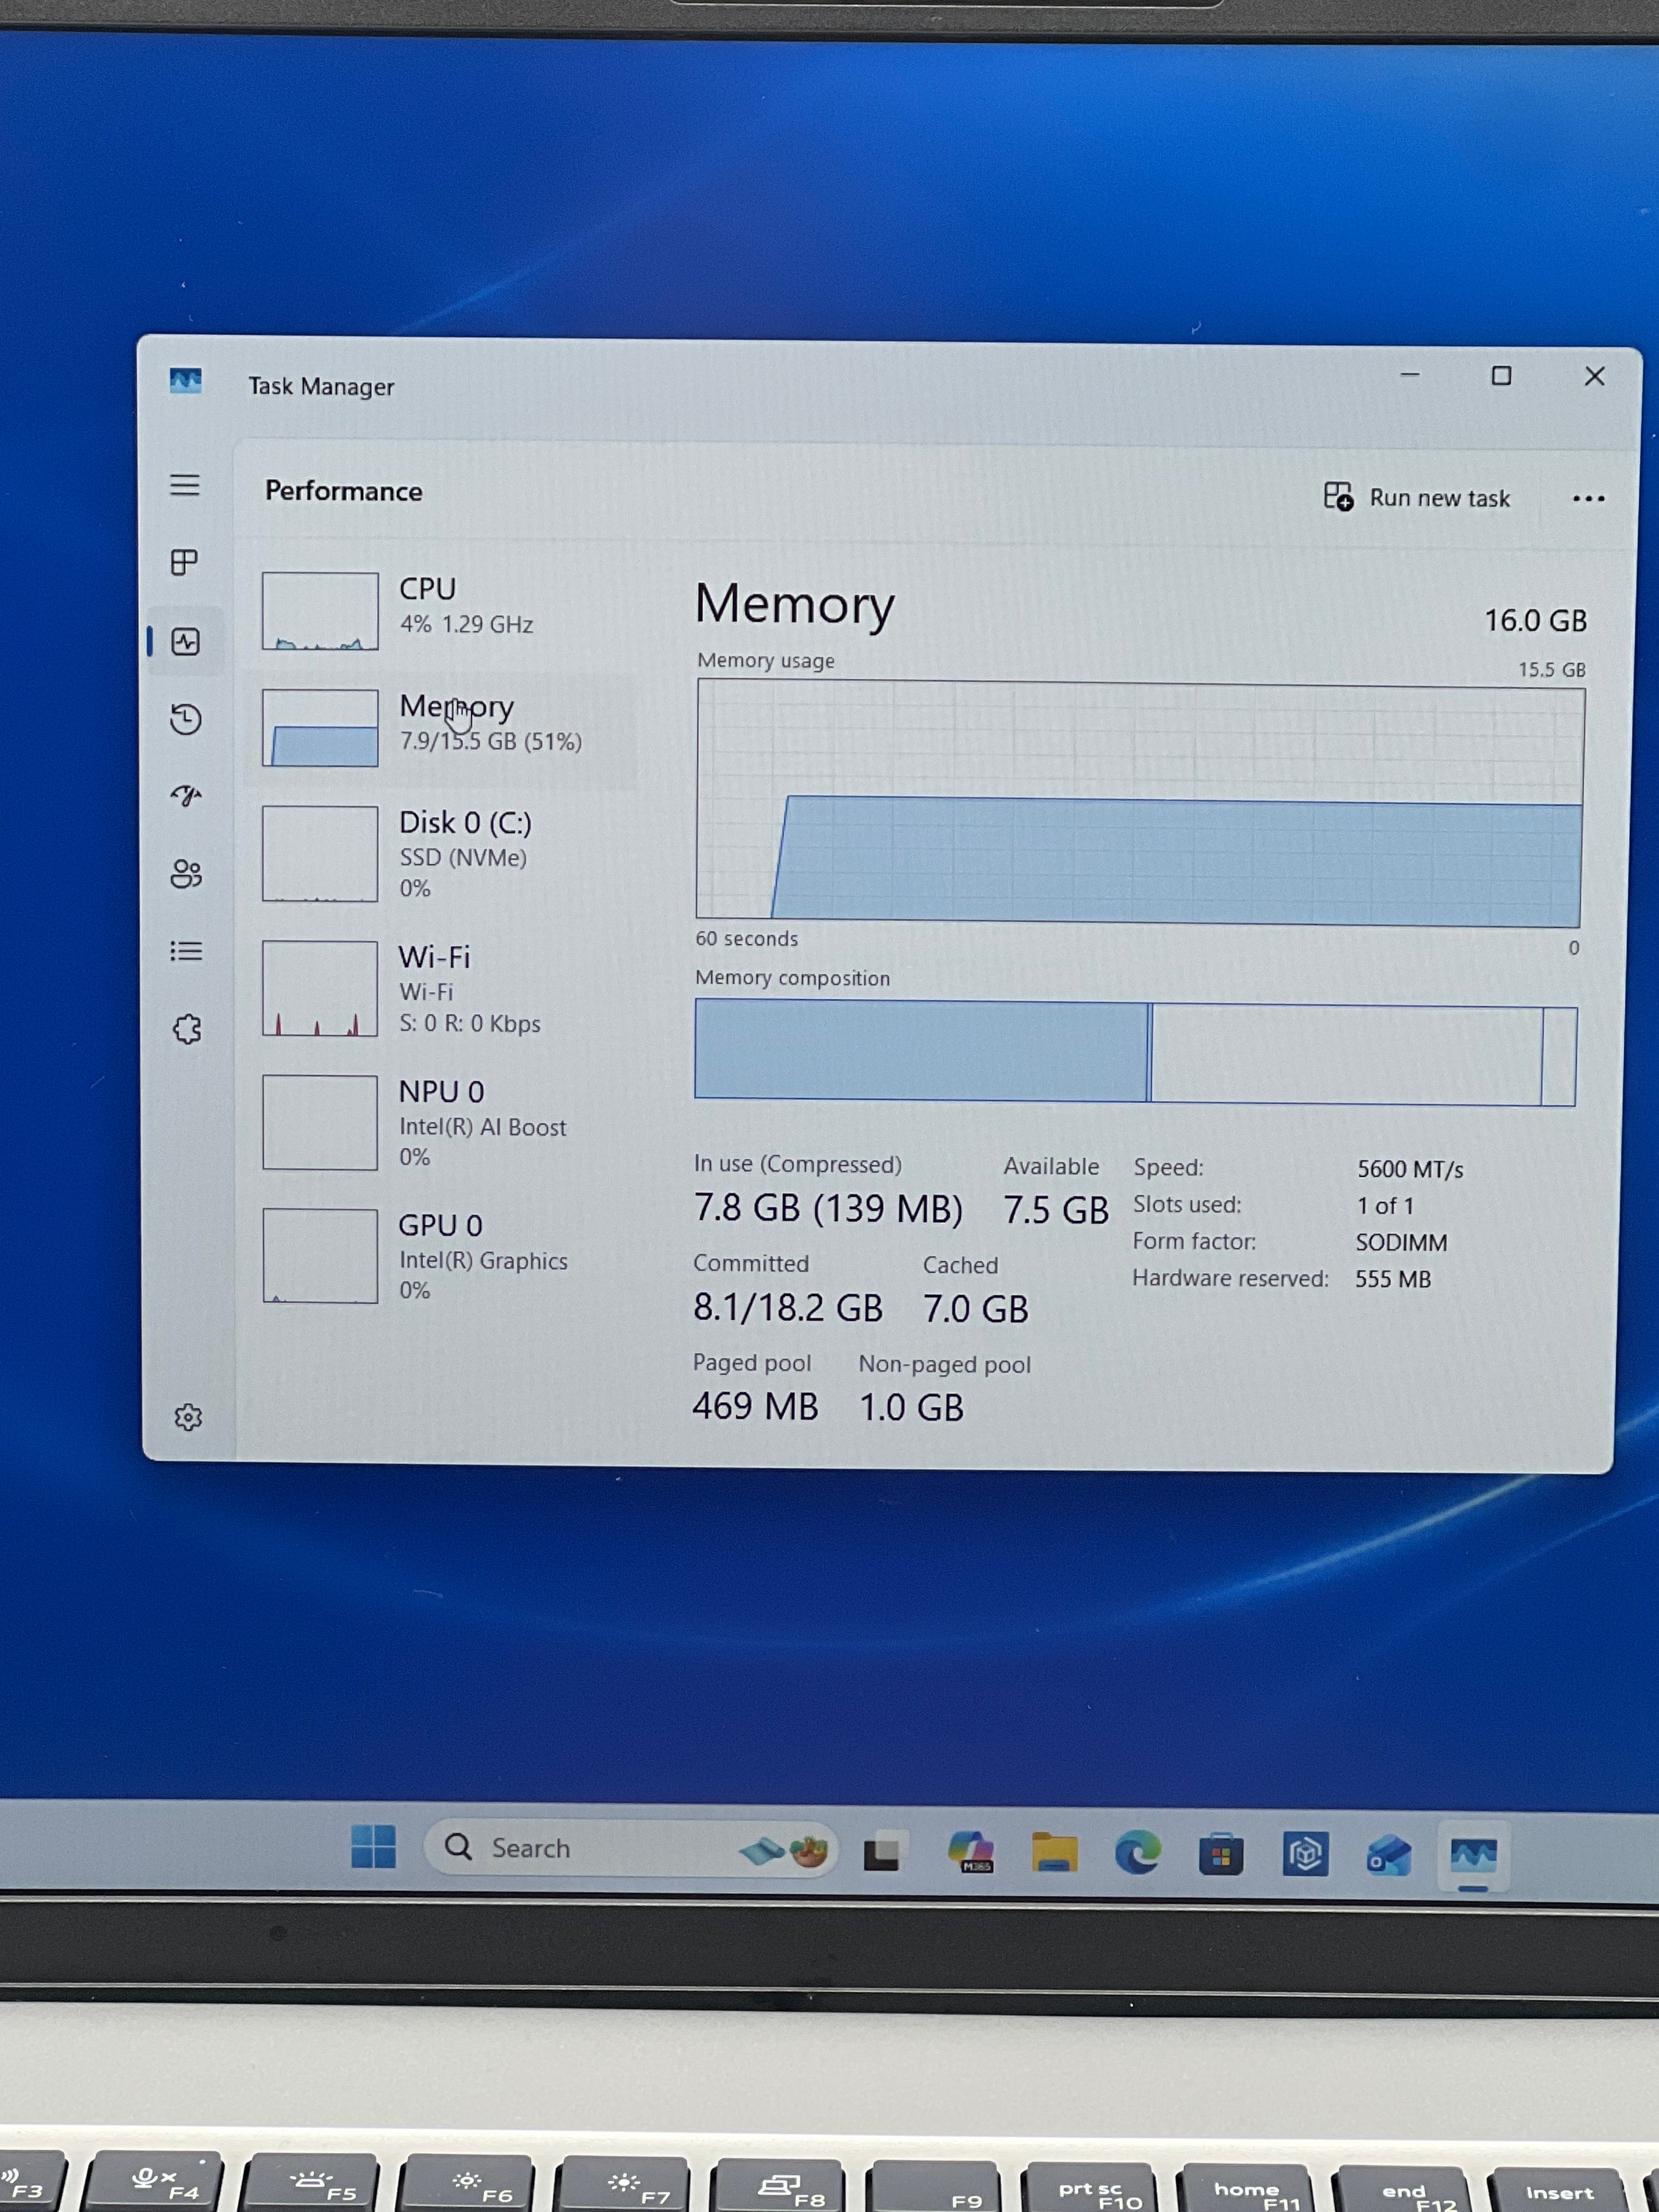Screen dimensions: 1659x2212
Task: Click the "7.5 GB" available value
Action: point(1056,1211)
